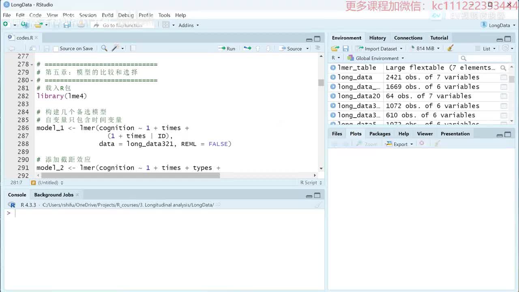519x292 pixels.
Task: Click the Environment list vertical scrollbar thumb
Action: [512, 79]
